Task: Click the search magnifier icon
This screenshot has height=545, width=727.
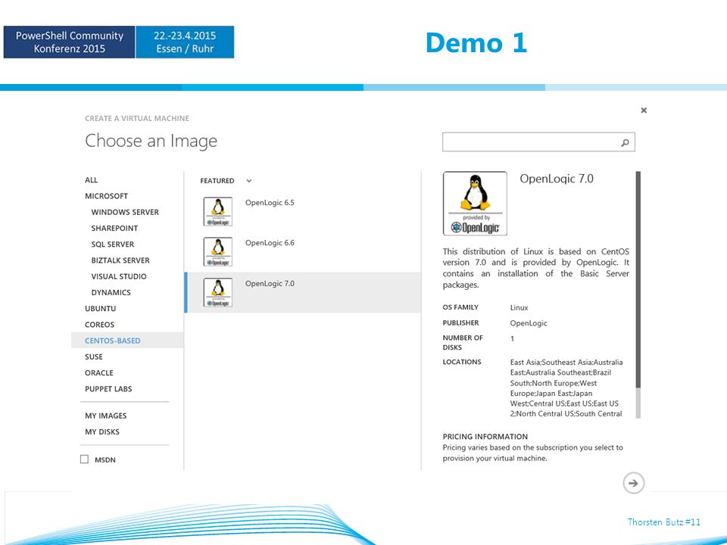Action: [x=625, y=143]
